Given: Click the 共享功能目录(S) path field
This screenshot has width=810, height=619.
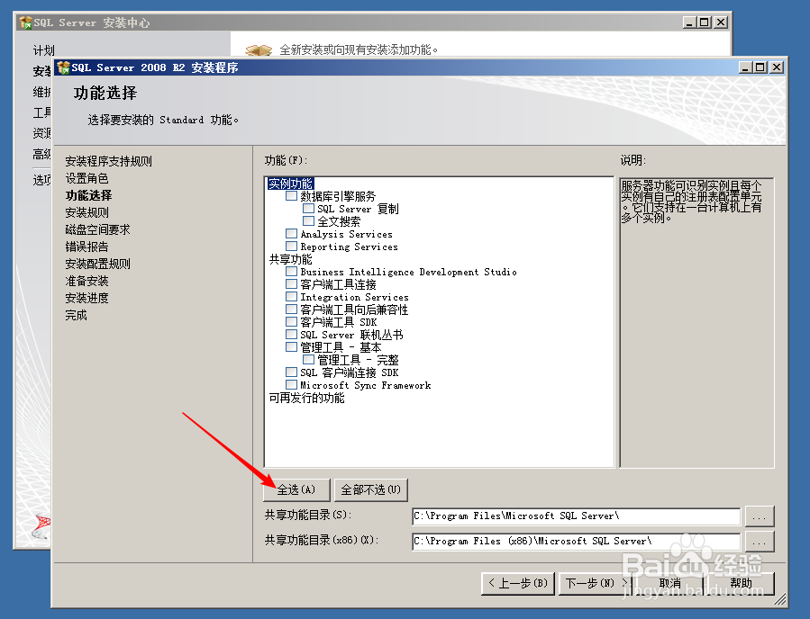Looking at the screenshot, I should point(576,516).
